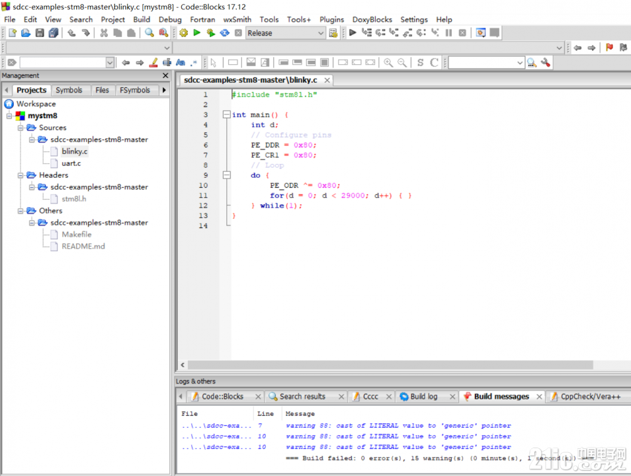Click the Paste toolbar icon
Image resolution: width=631 pixels, height=476 pixels.
coord(131,32)
